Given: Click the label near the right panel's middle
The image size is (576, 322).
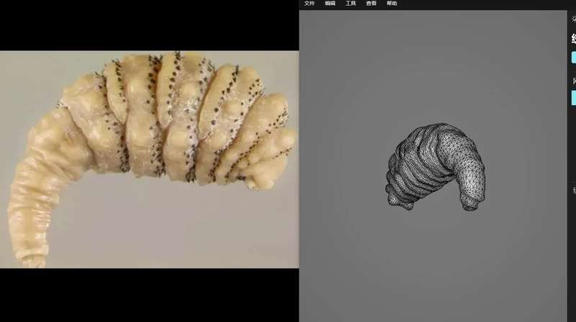Looking at the screenshot, I should coord(573,189).
